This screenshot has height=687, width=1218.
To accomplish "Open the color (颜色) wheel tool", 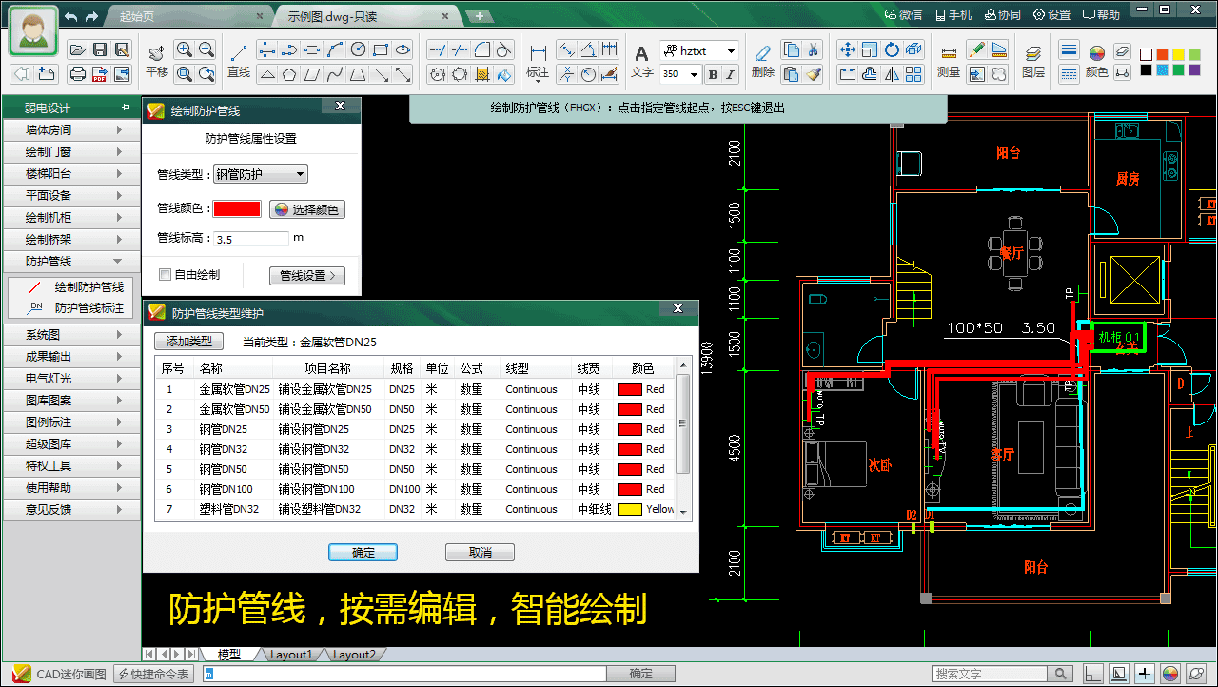I will point(1096,61).
